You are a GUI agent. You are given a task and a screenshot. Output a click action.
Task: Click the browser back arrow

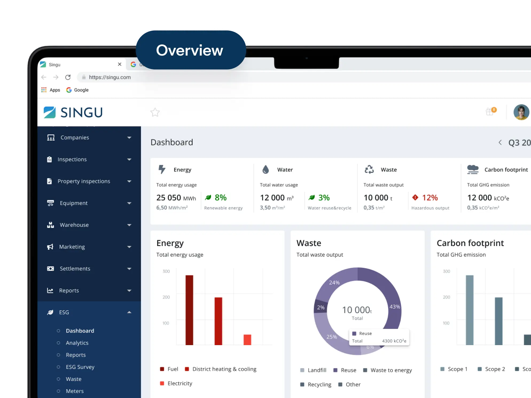pos(44,77)
